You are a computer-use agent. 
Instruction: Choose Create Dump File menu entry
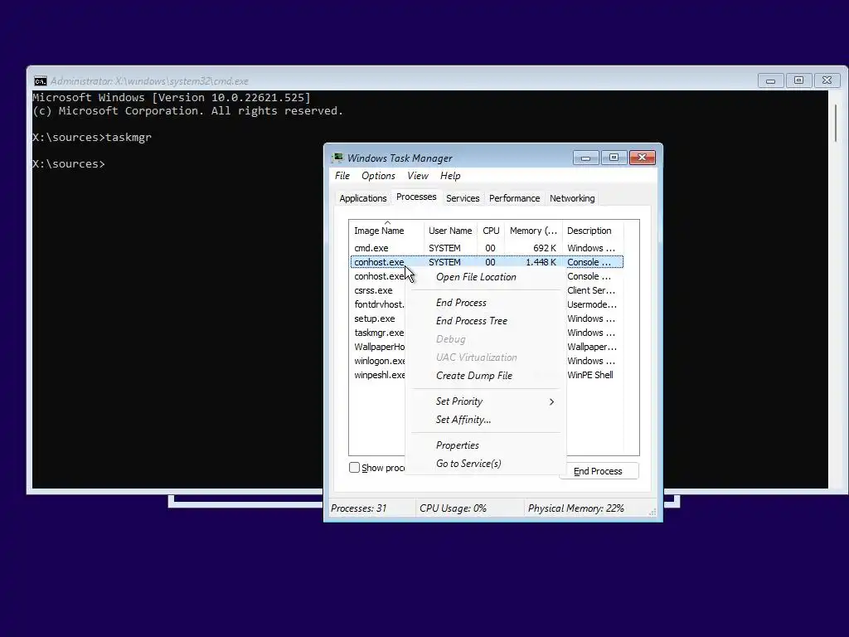pos(474,376)
